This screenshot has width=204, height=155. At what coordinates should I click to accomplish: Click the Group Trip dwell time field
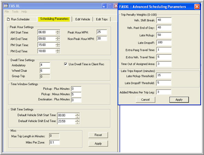click(x=45, y=76)
